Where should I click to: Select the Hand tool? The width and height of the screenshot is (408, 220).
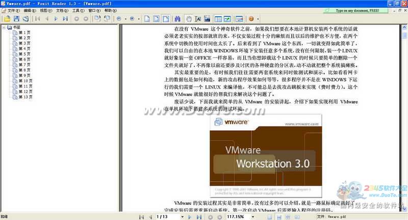pyautogui.click(x=189, y=19)
